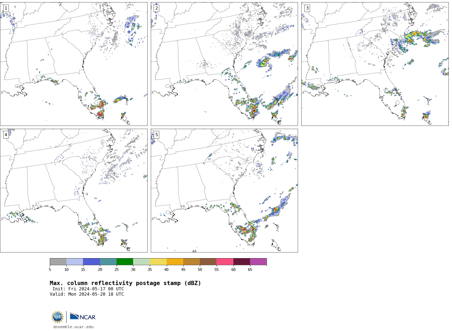Screen dimensions: 452x331
Task: Open ensemble member 4 reflectivity map
Action: pyautogui.click(x=73, y=191)
